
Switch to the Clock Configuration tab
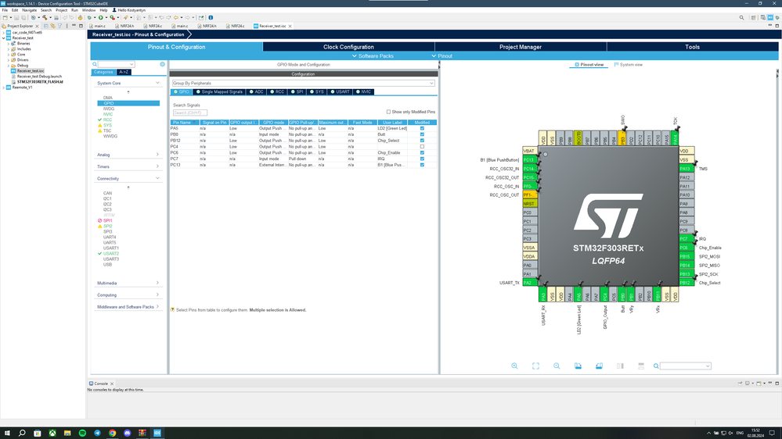pos(348,47)
